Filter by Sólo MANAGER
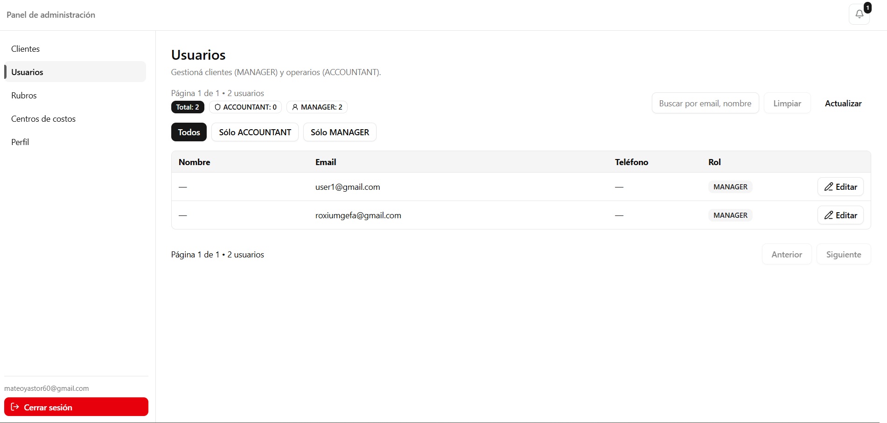887x423 pixels. tap(340, 132)
